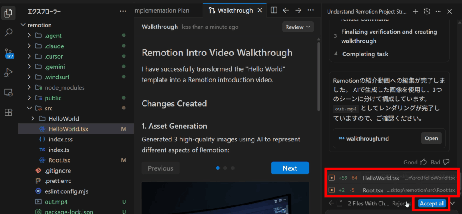This screenshot has width=462, height=214.
Task: Open Source Control with 177 badge
Action: click(x=8, y=53)
